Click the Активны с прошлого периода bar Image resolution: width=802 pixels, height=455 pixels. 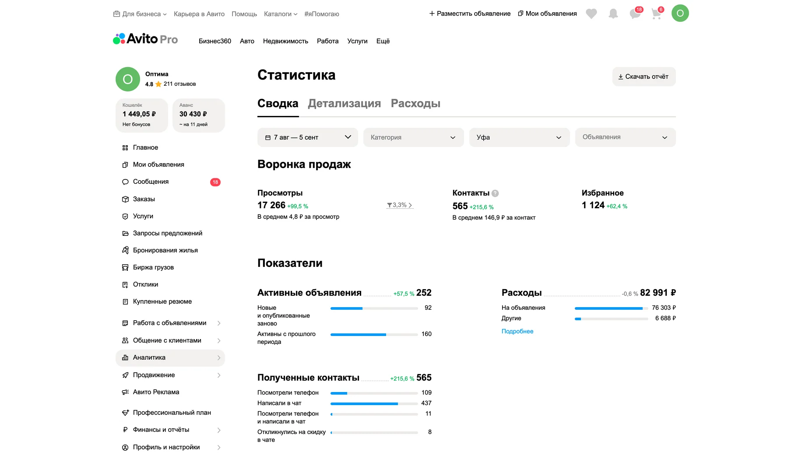374,335
